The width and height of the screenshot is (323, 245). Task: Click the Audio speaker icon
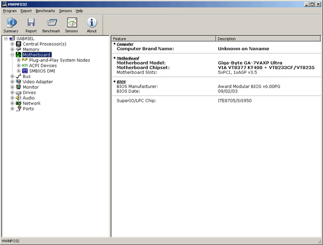[x=18, y=98]
